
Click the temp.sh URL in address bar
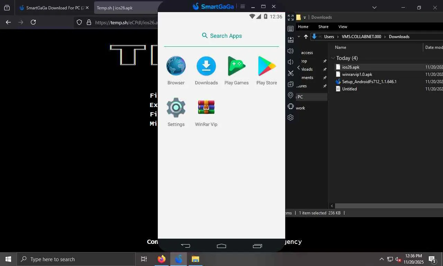pyautogui.click(x=126, y=23)
